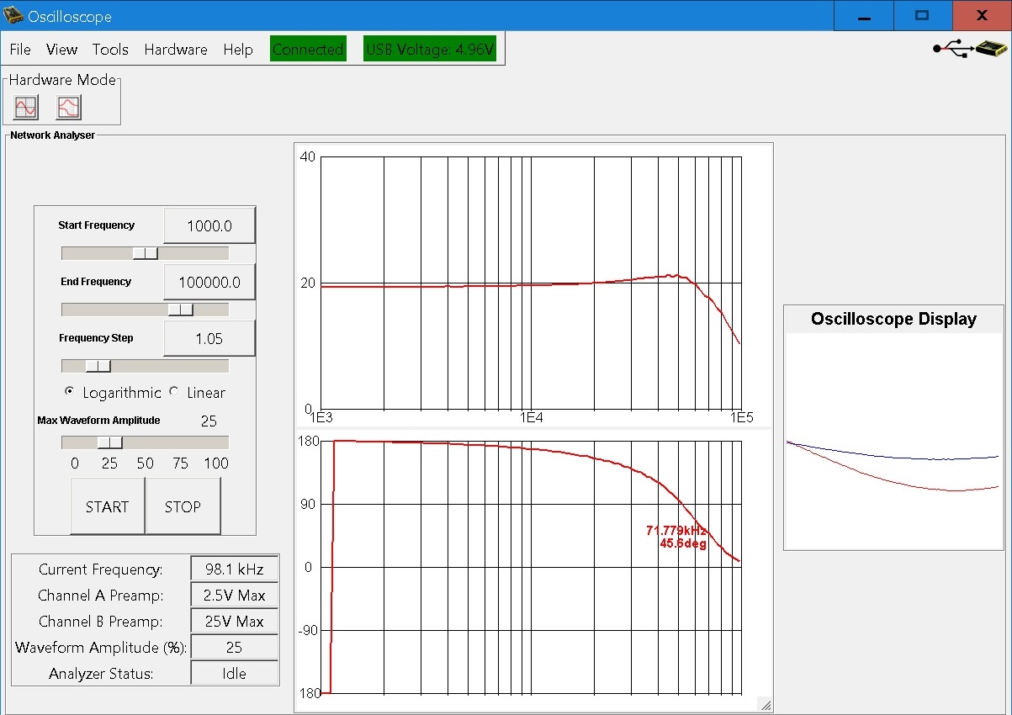The height and width of the screenshot is (715, 1012).
Task: Click the Start Frequency slider handle
Action: pyautogui.click(x=146, y=253)
